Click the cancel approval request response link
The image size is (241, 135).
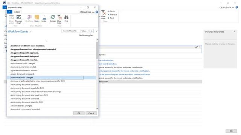pyautogui.click(x=125, y=74)
